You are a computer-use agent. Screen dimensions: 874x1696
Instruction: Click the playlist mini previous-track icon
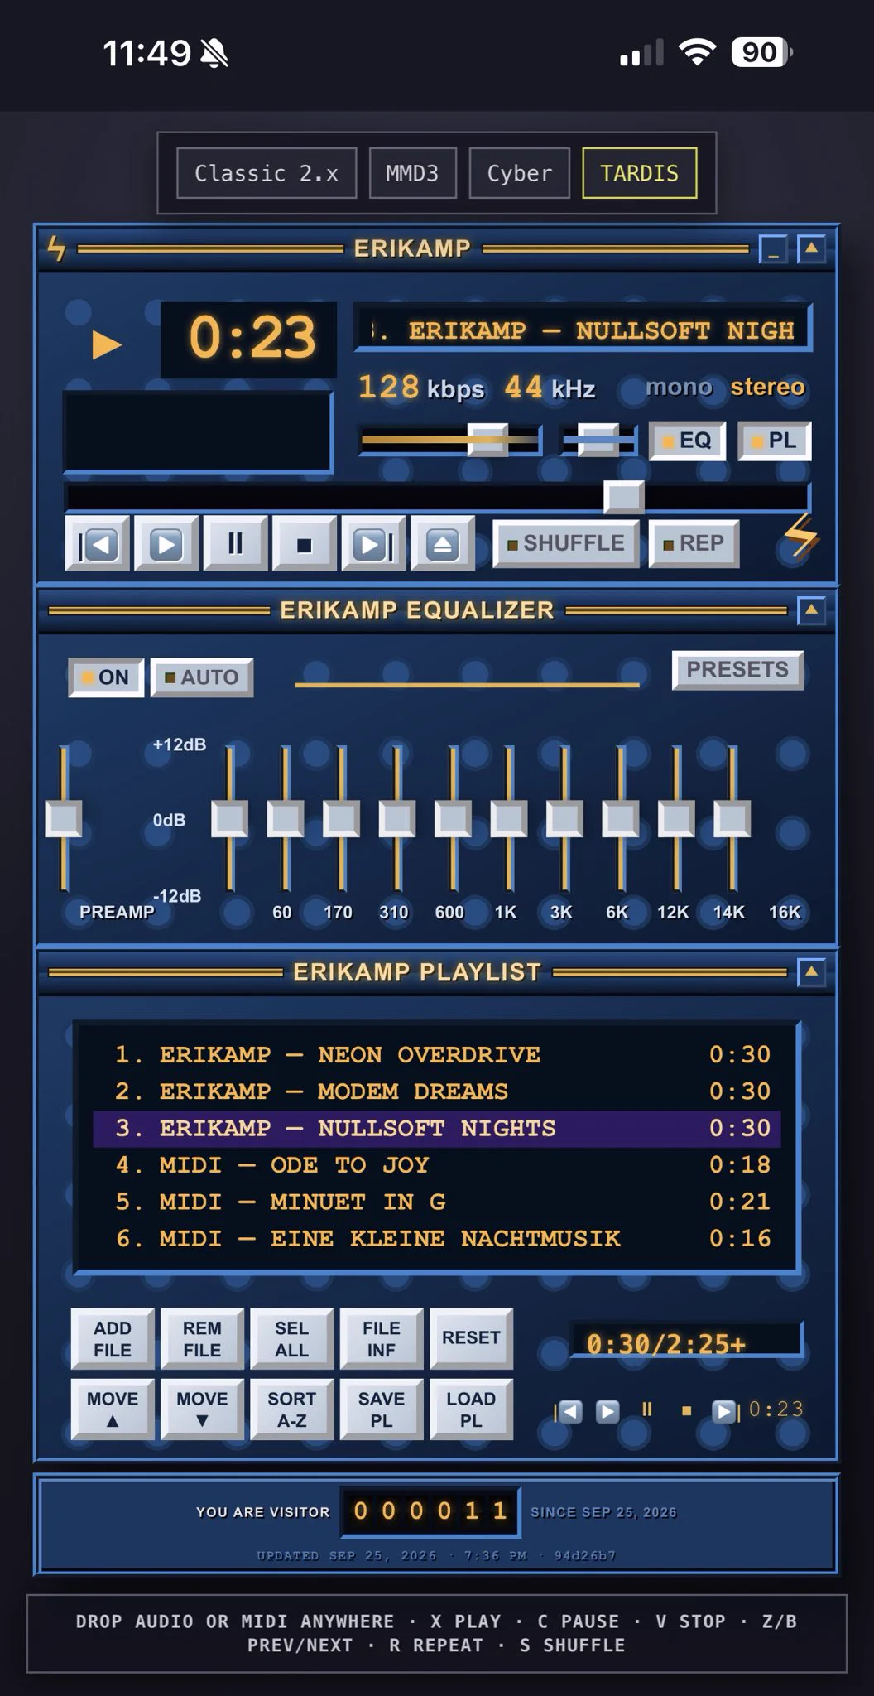point(569,1410)
